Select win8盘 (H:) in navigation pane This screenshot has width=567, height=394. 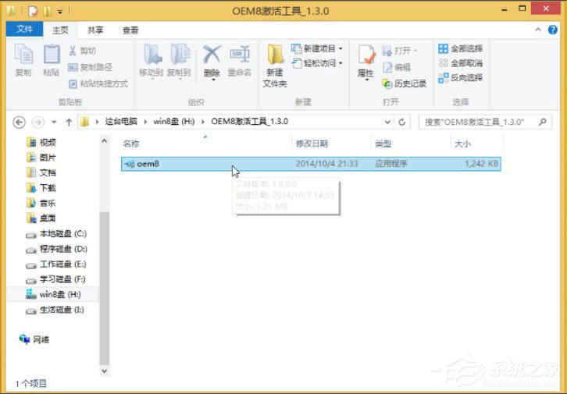pos(54,294)
